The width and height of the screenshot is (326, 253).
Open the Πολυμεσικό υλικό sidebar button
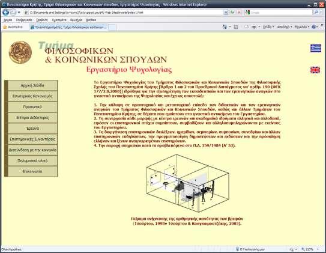coord(32,160)
